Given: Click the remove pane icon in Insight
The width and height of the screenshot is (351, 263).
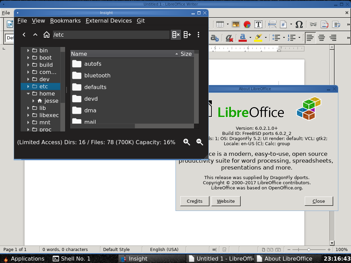Looking at the screenshot, I should (x=176, y=35).
